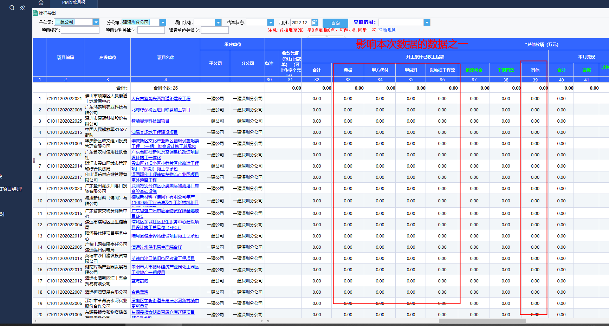
Task: Select project code C1011202021009
Action: [x=65, y=144]
